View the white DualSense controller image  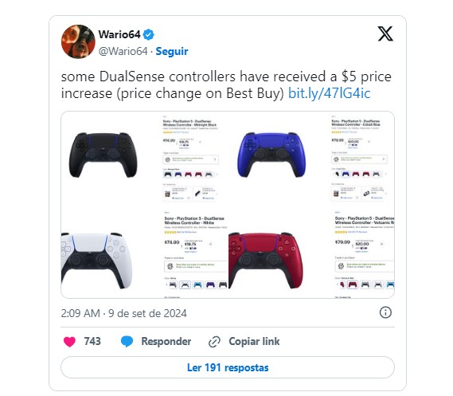click(97, 260)
